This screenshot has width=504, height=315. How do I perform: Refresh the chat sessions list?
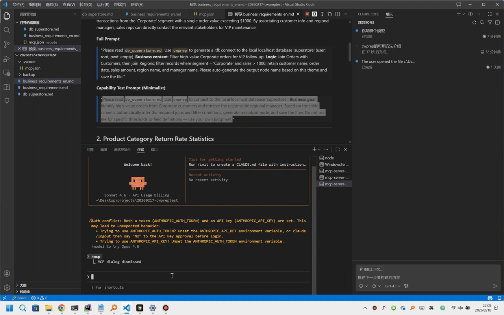point(474,22)
